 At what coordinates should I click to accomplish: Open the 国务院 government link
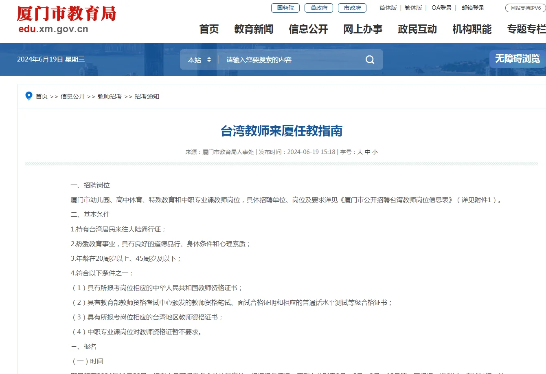(285, 8)
